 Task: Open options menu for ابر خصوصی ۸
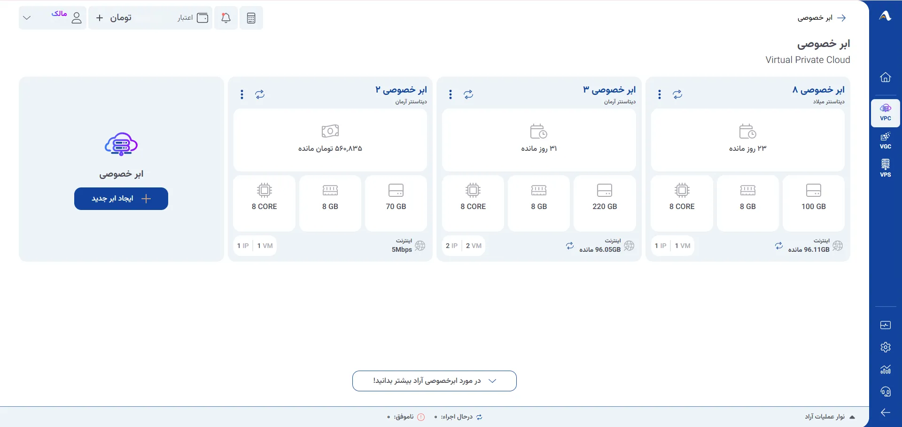pyautogui.click(x=660, y=94)
